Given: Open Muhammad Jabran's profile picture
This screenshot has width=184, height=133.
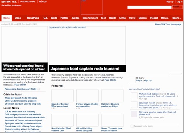Looking at the screenshot, I should coord(134,96).
